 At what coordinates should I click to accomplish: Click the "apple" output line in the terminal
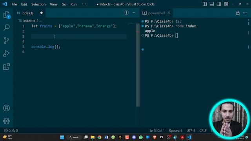[150, 31]
